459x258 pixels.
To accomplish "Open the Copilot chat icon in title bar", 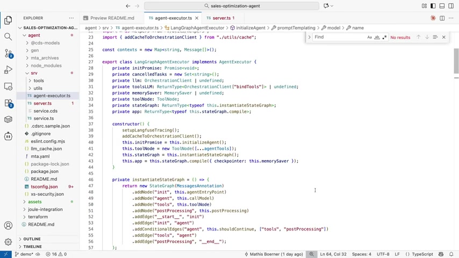I will pyautogui.click(x=326, y=6).
